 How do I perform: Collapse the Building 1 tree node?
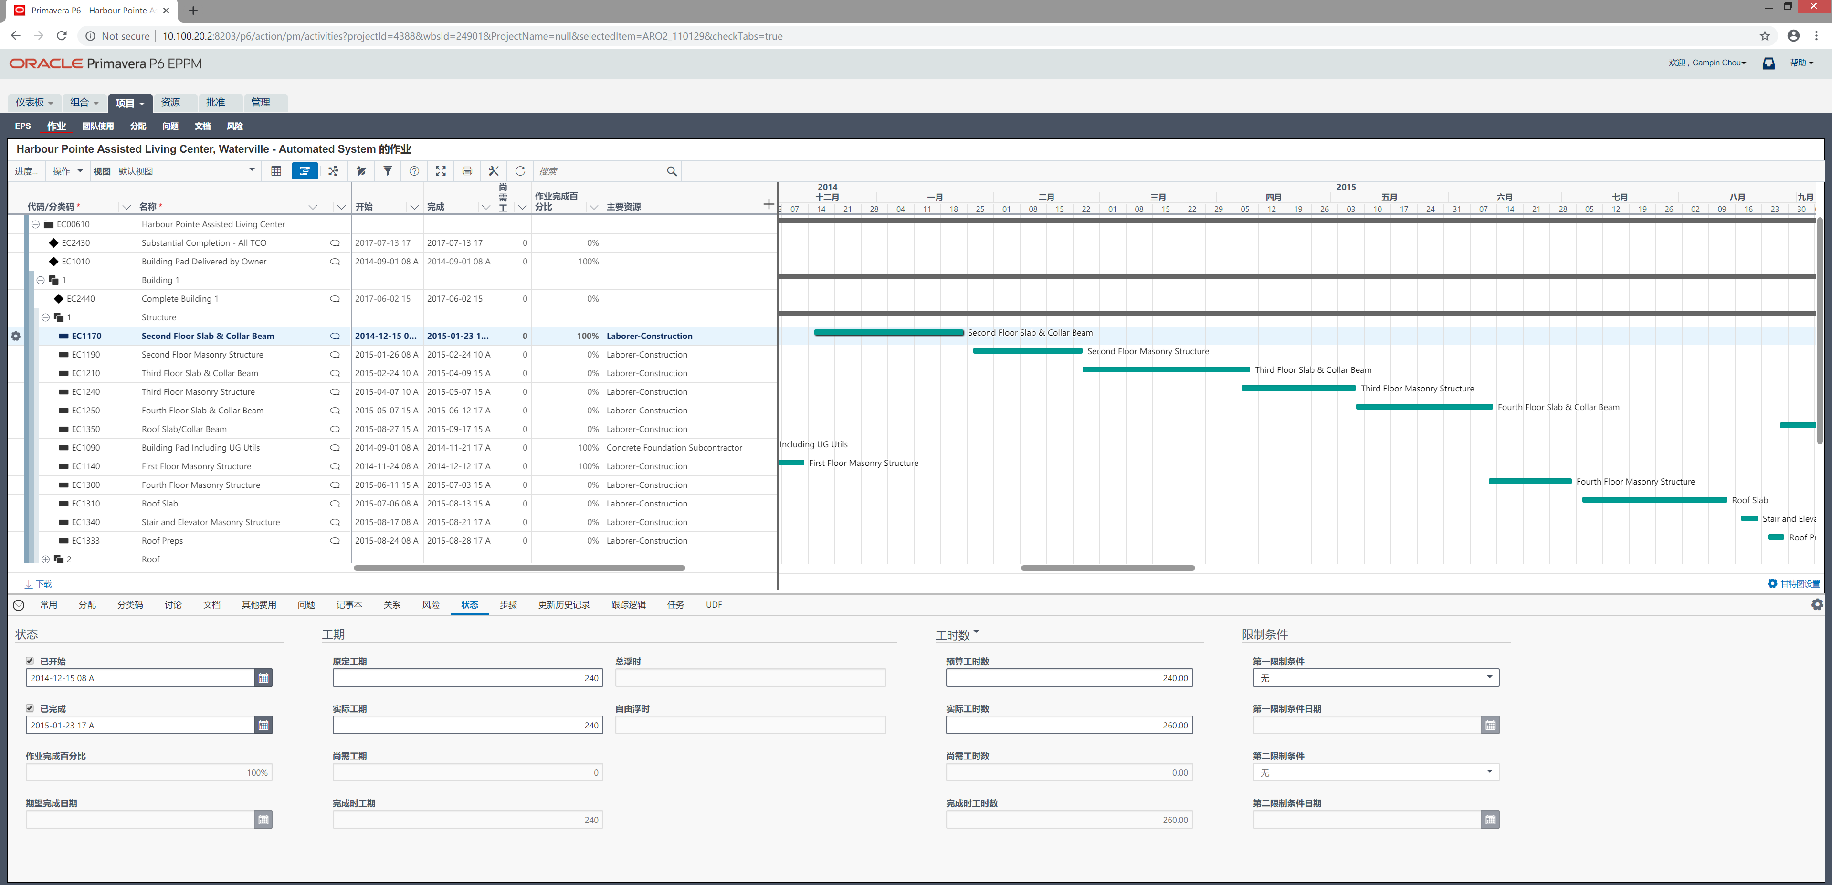pos(41,280)
